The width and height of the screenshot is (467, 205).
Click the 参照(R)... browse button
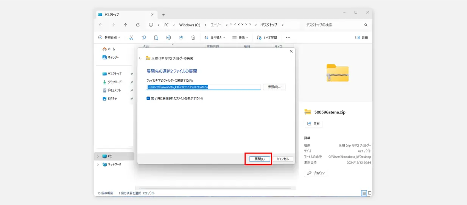pos(274,87)
